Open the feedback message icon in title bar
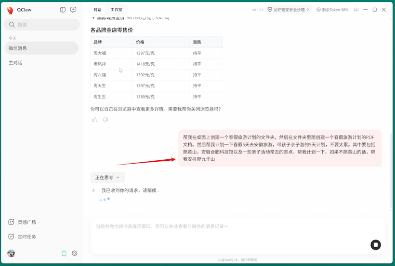 click(356, 10)
